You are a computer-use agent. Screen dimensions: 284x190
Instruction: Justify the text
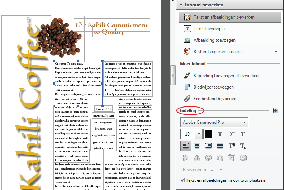click(x=220, y=146)
